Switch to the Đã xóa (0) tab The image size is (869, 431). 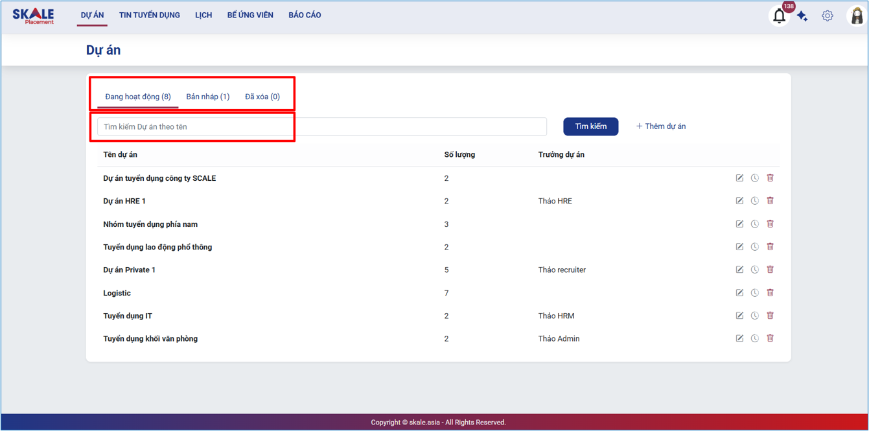point(262,97)
